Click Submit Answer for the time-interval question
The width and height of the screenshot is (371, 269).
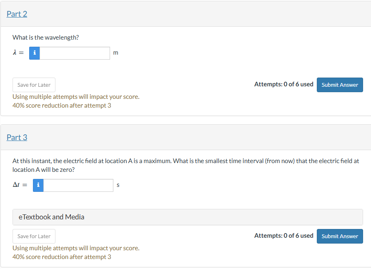(x=340, y=236)
